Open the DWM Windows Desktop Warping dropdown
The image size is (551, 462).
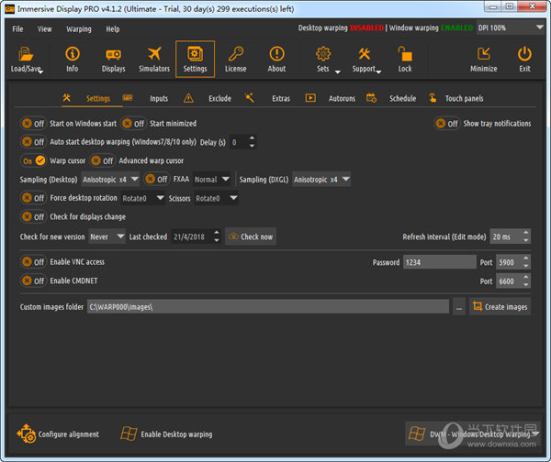[473, 434]
